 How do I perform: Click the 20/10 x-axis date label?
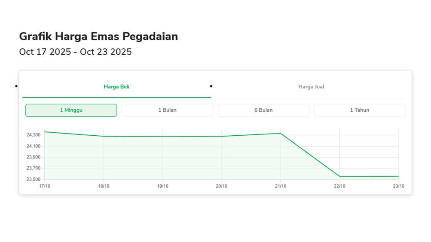point(222,186)
